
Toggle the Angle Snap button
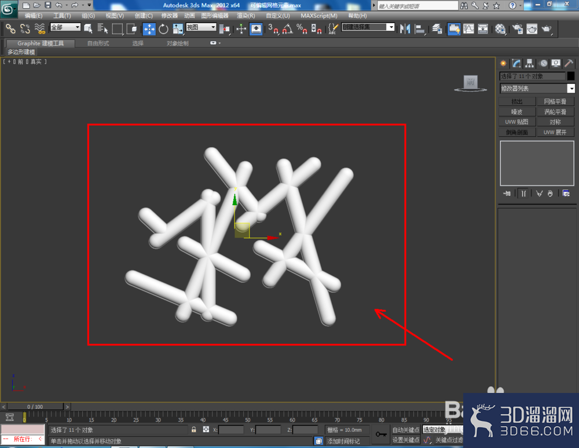pos(287,28)
